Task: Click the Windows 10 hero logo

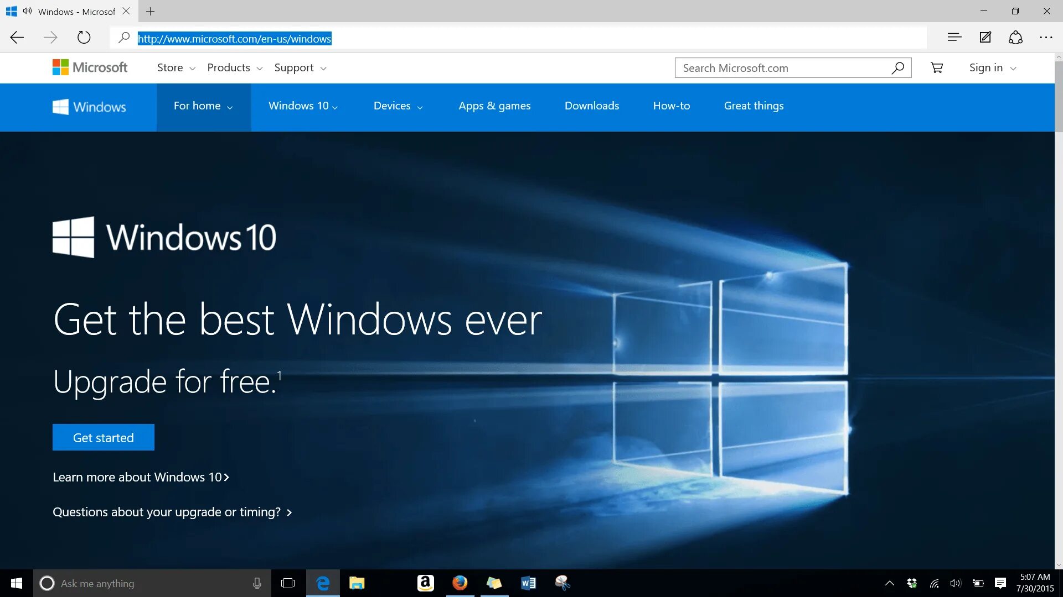Action: click(x=164, y=237)
